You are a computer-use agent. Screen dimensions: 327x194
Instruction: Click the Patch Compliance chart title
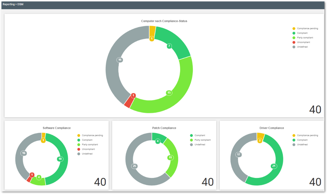click(x=164, y=128)
